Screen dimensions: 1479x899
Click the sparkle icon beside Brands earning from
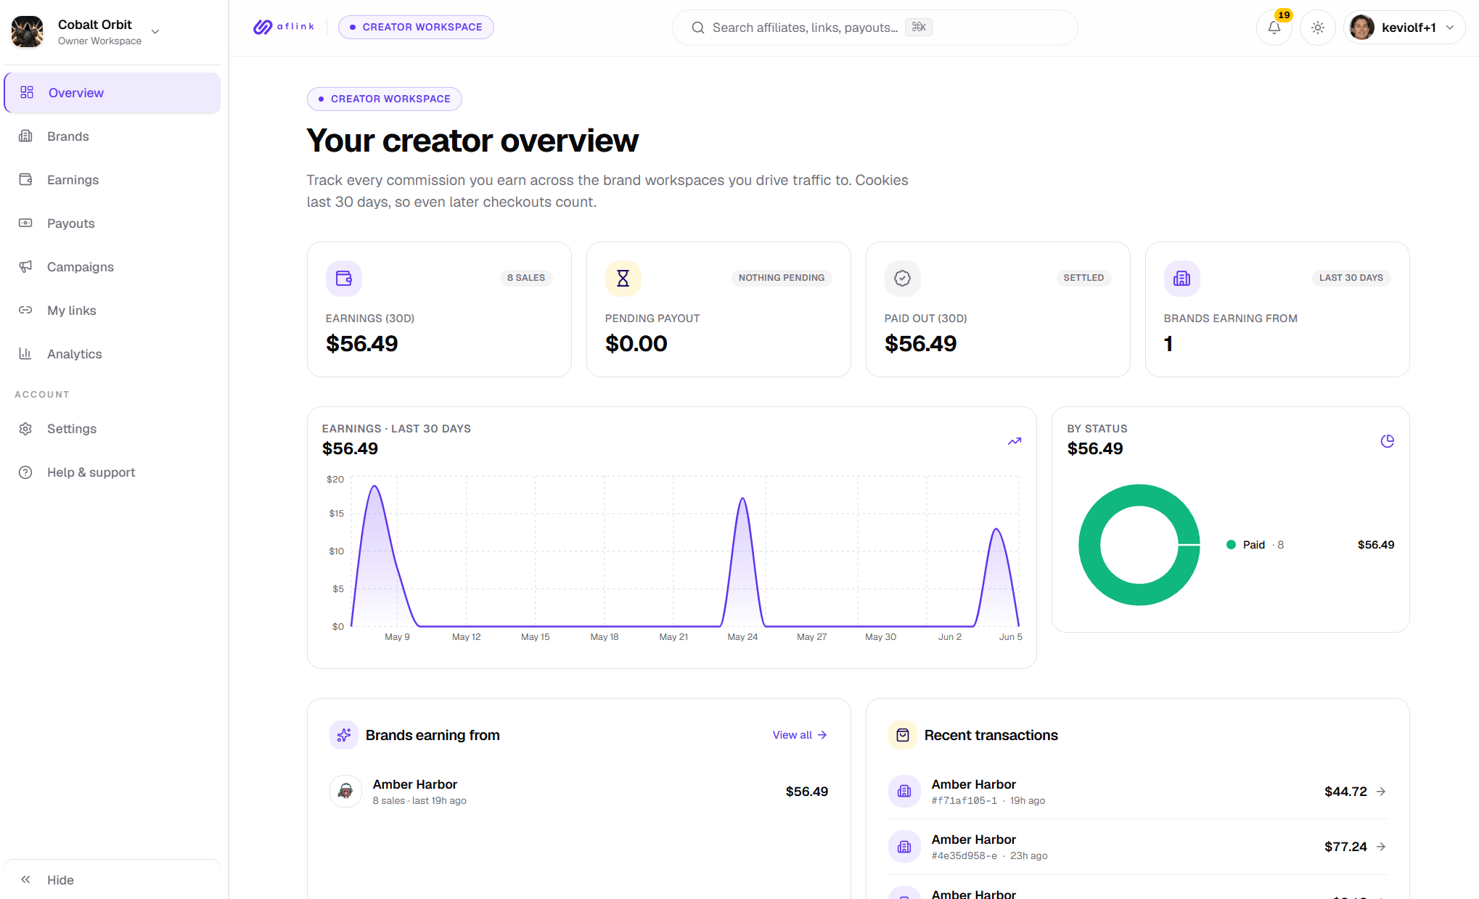(344, 735)
